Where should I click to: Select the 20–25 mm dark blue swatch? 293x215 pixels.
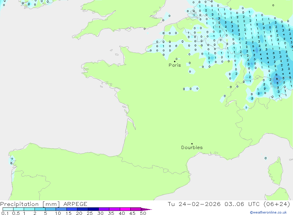coord(83,209)
